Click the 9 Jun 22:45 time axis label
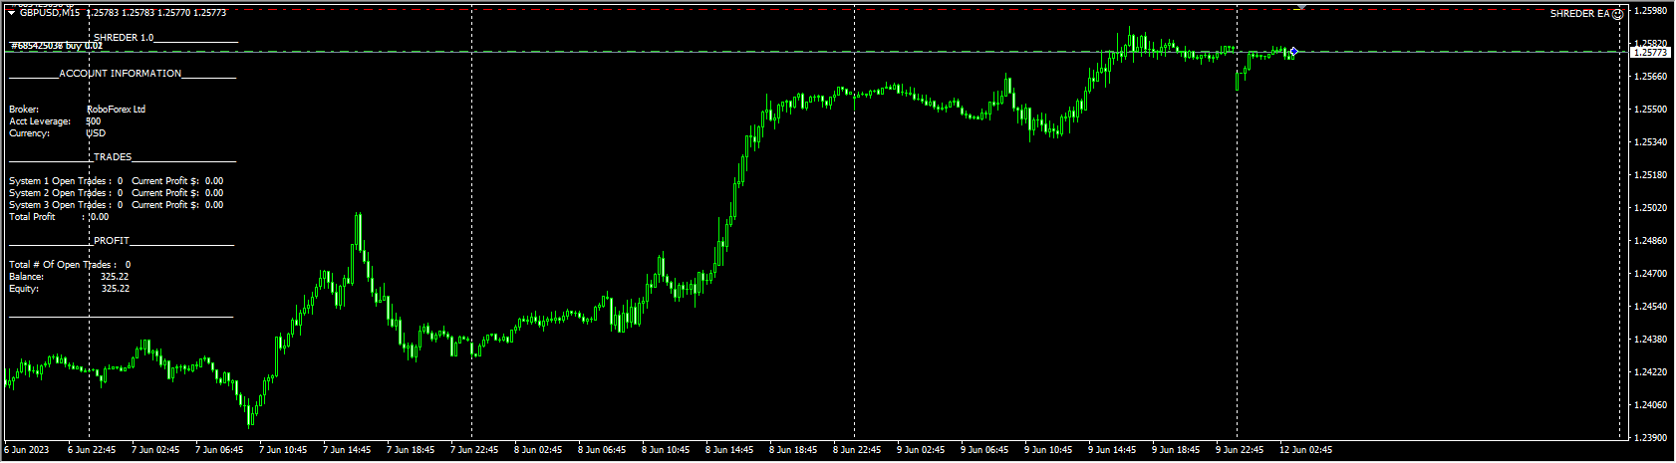Viewport: 1676px width, 463px height. [1240, 450]
